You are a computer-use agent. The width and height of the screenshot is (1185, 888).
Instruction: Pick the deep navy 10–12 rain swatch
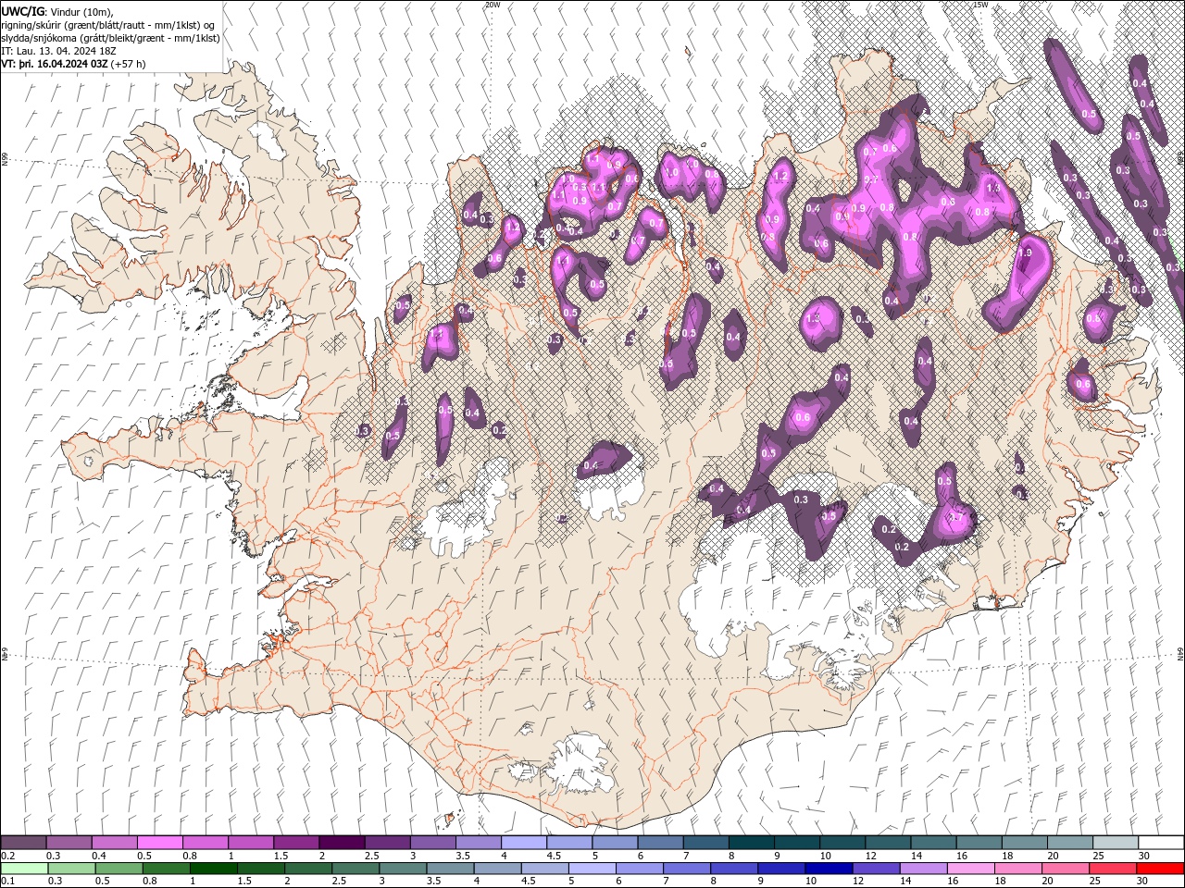pyautogui.click(x=829, y=868)
